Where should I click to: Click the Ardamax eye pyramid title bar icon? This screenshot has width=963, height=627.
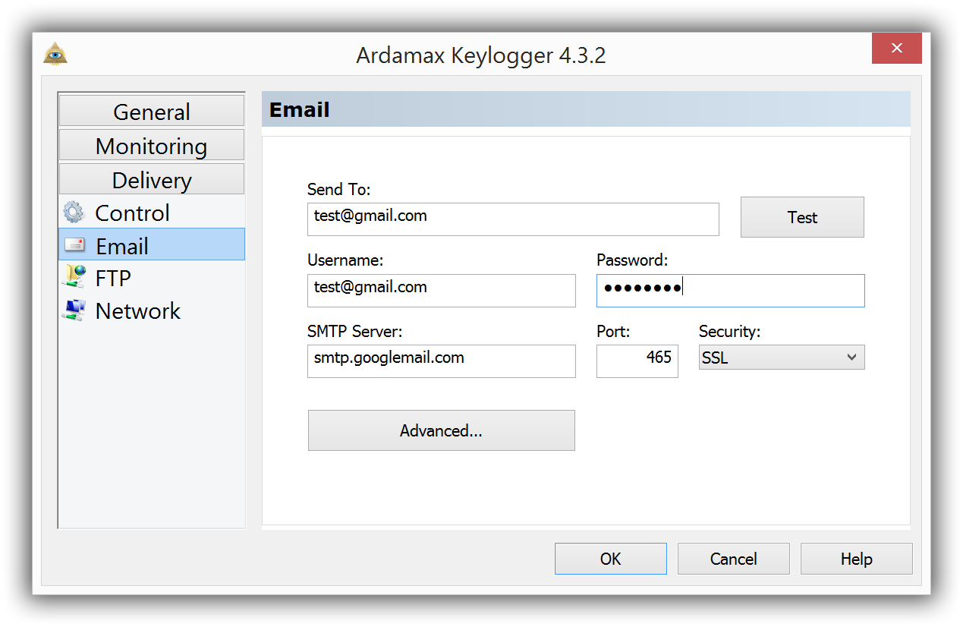(x=55, y=54)
